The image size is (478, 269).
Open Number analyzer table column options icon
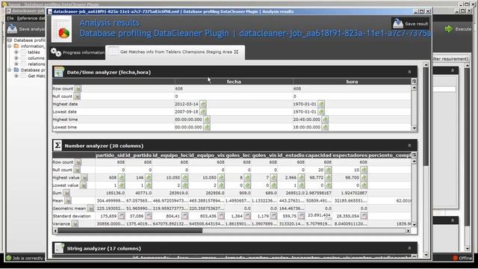(x=414, y=155)
